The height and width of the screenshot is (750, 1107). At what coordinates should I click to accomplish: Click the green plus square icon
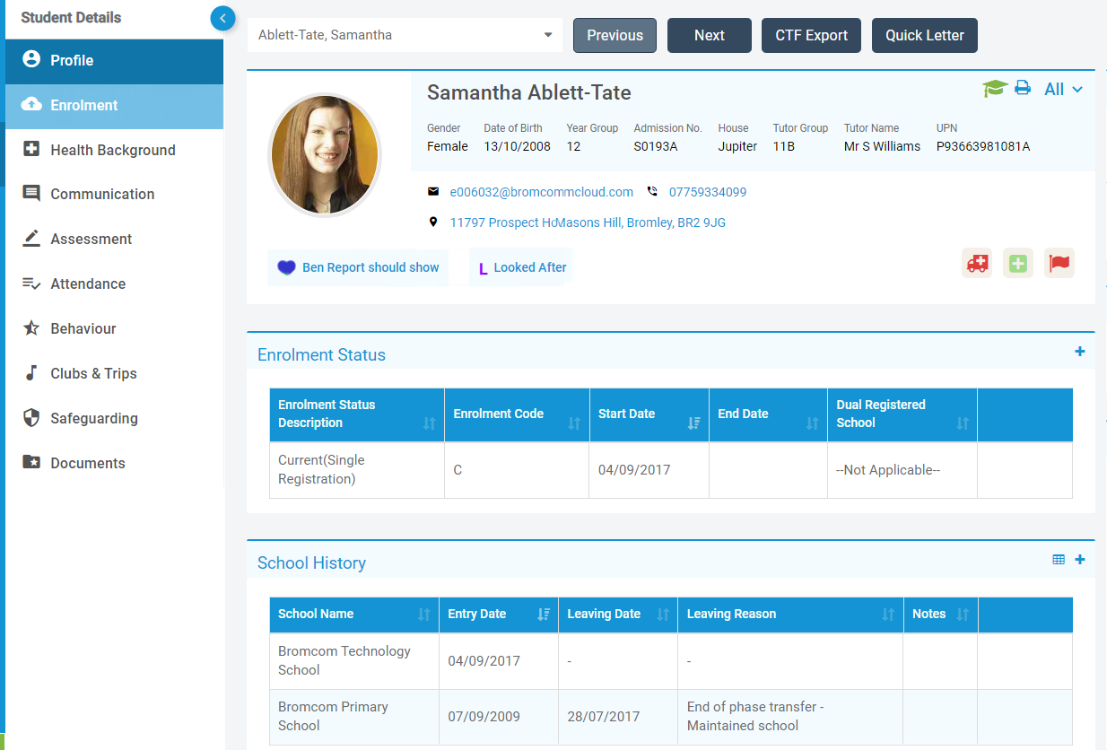click(1018, 263)
